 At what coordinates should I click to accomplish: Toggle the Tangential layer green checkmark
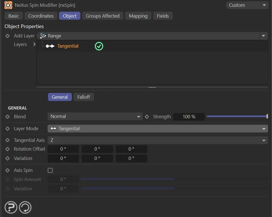point(99,46)
